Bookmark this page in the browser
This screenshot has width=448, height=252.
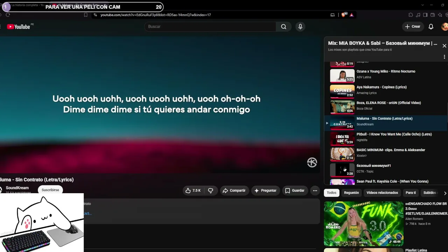(86, 15)
